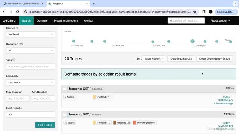The height and width of the screenshot is (134, 239).
Task: Check the box for trace ecaafc0
Action: 65,115
